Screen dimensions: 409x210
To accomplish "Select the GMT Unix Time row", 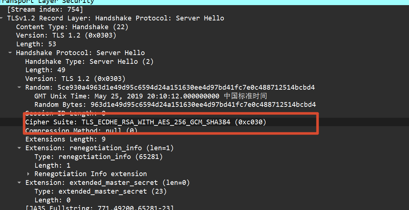I will (151, 96).
